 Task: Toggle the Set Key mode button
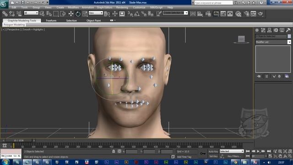(x=213, y=156)
